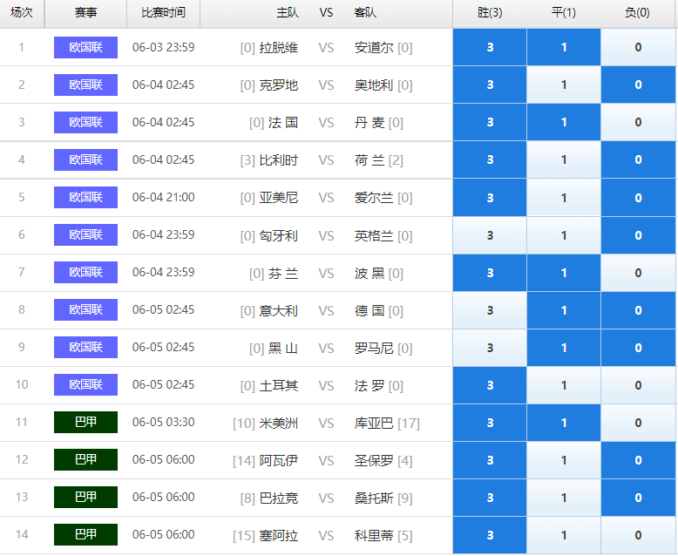Viewport: 678px width, 556px height.
Task: Select win (3) for 意大利 vs 德国
Action: coord(490,310)
